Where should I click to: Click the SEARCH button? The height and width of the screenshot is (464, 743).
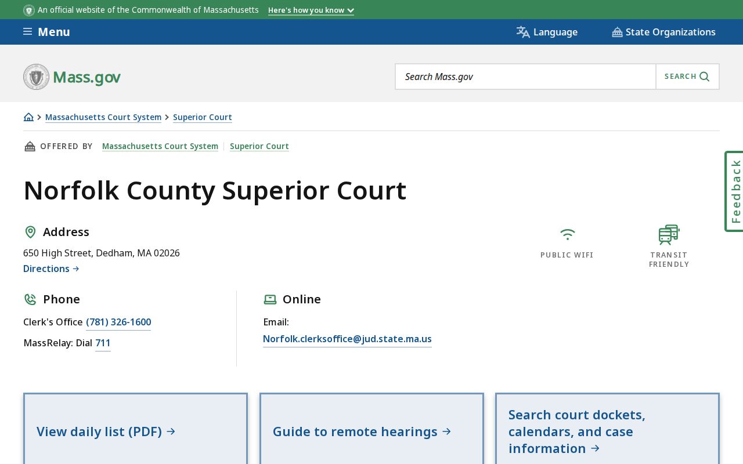[x=687, y=77]
